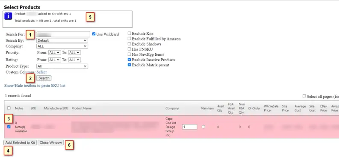
Task: Open the Product Type dropdown
Action: tap(62, 66)
